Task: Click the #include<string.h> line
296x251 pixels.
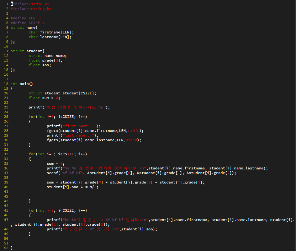Action: click(x=31, y=9)
